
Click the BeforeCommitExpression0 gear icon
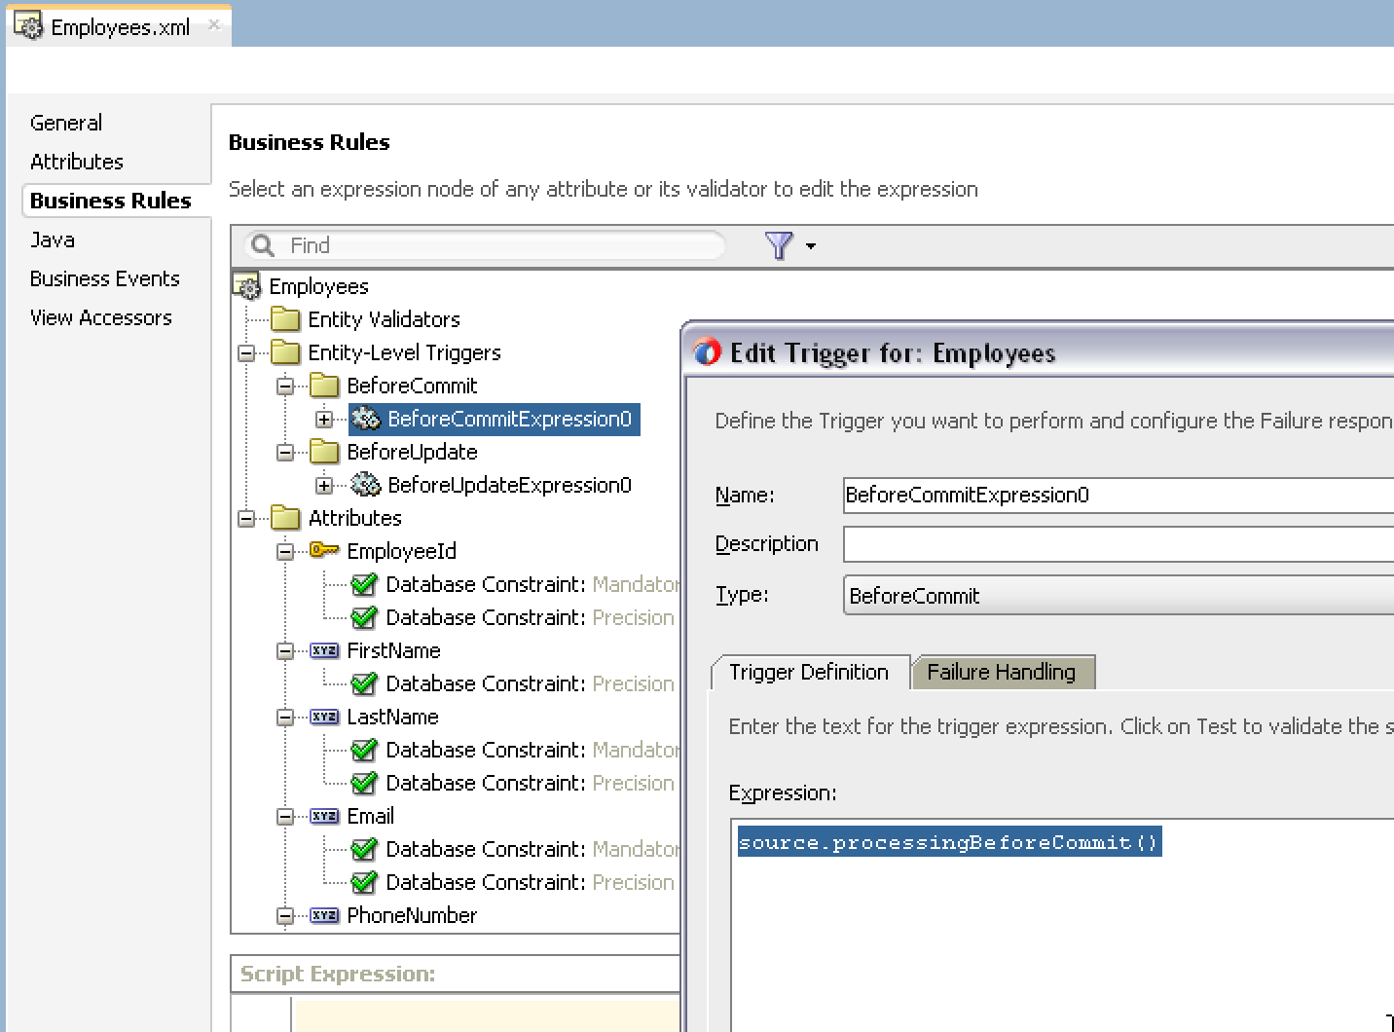[365, 419]
